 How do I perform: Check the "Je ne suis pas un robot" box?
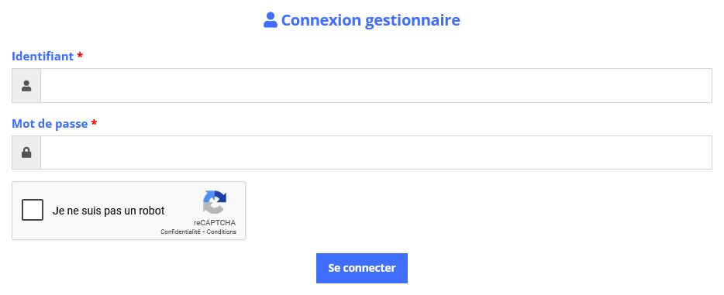[x=33, y=210]
